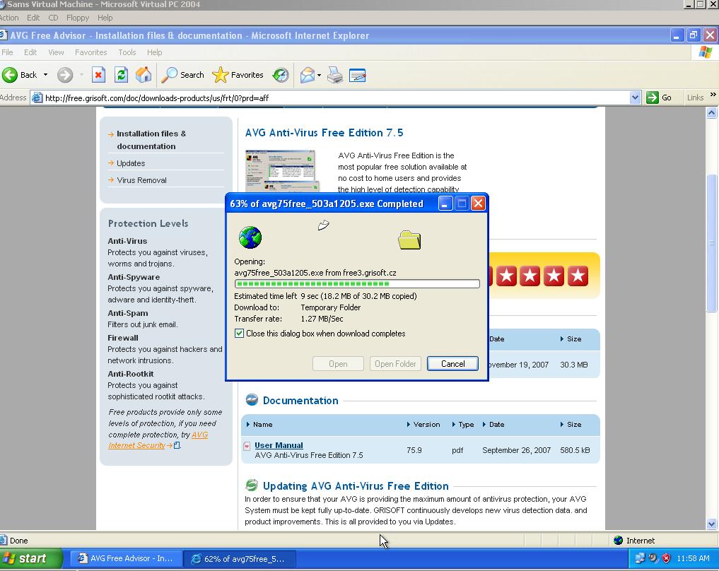The height and width of the screenshot is (571, 719).
Task: Go to the Home page icon
Action: pos(144,75)
